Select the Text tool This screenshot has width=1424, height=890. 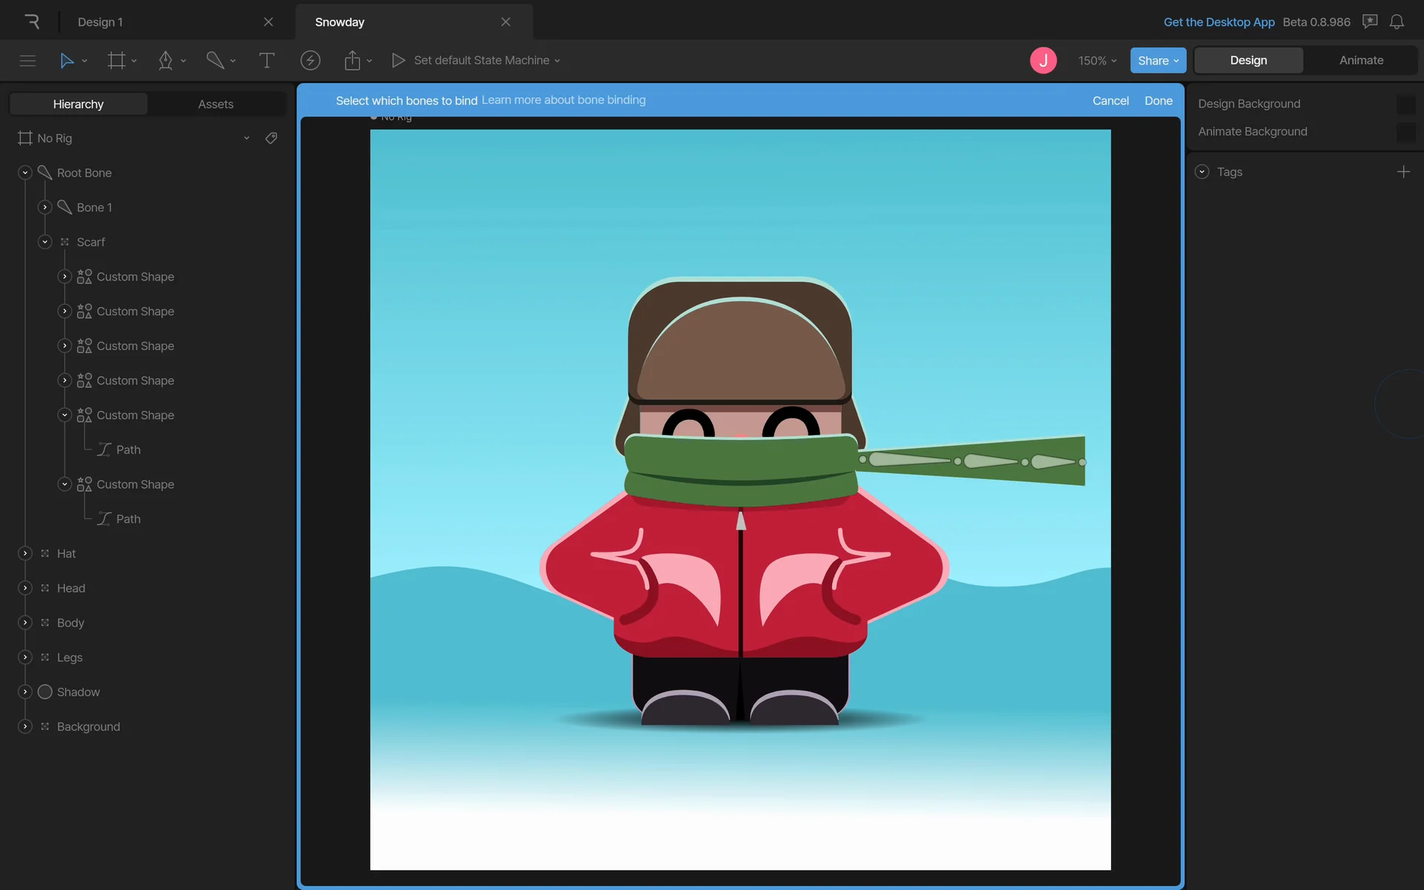point(266,60)
